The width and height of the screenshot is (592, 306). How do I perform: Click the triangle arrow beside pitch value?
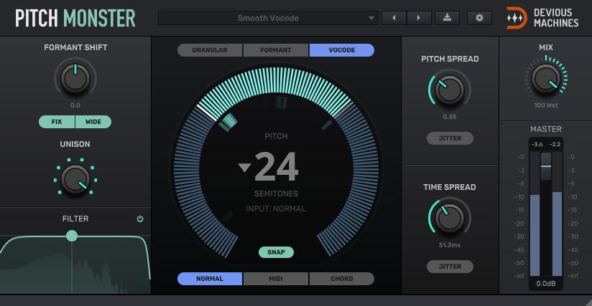coord(245,168)
